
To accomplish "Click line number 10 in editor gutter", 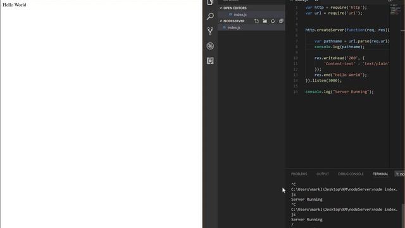I will [x=296, y=58].
